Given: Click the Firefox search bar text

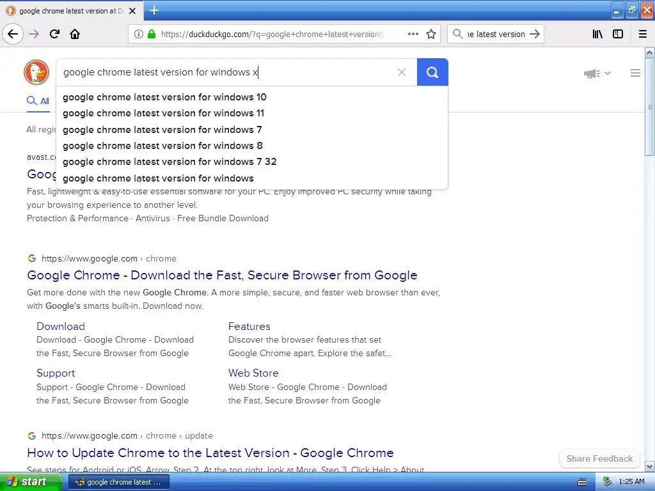Looking at the screenshot, I should (x=496, y=35).
